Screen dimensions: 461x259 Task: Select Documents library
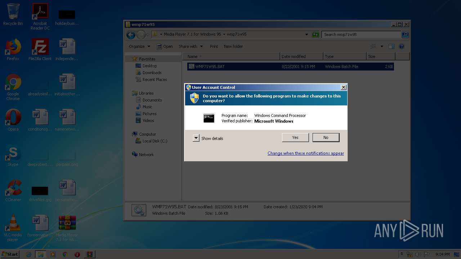tap(152, 100)
